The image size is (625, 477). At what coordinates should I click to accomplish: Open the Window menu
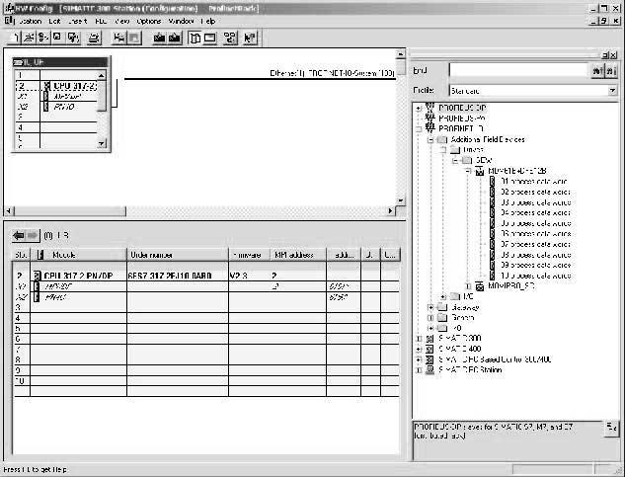pyautogui.click(x=181, y=21)
